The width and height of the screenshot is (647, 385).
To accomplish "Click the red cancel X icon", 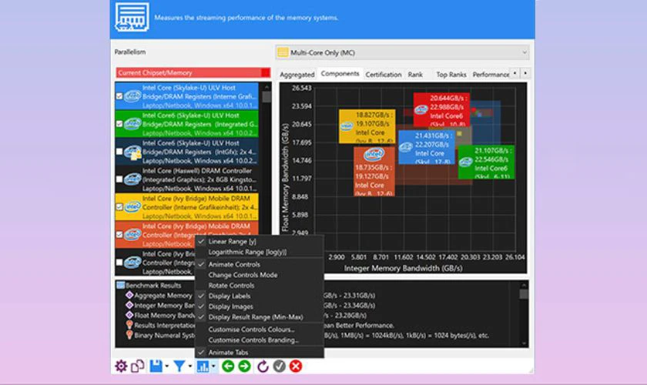I will 296,366.
